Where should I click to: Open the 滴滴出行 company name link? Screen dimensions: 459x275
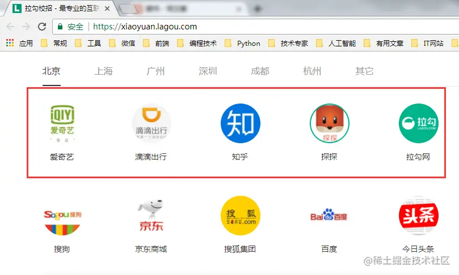point(151,157)
